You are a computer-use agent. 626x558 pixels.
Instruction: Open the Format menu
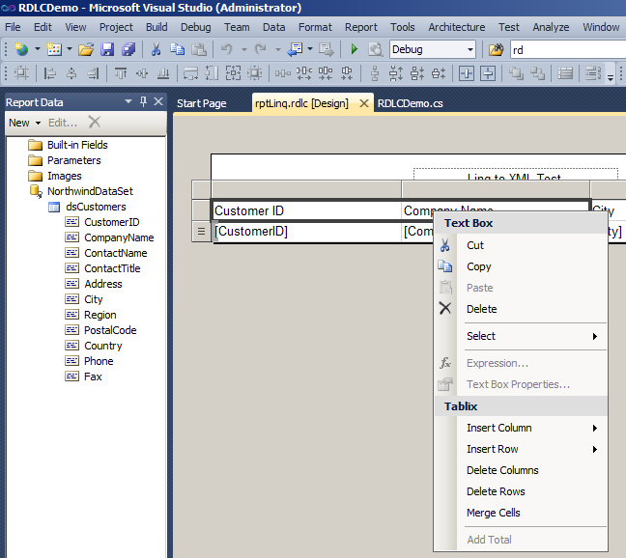[x=315, y=27]
